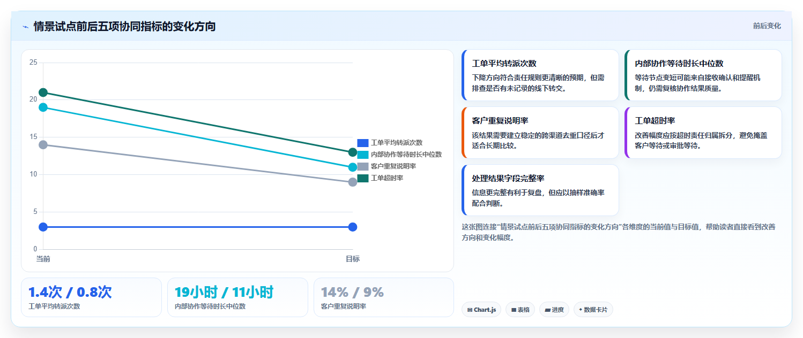Screen dimensions: 803x338
Task: Click the 数据卡片 tag chip
Action: (x=593, y=310)
